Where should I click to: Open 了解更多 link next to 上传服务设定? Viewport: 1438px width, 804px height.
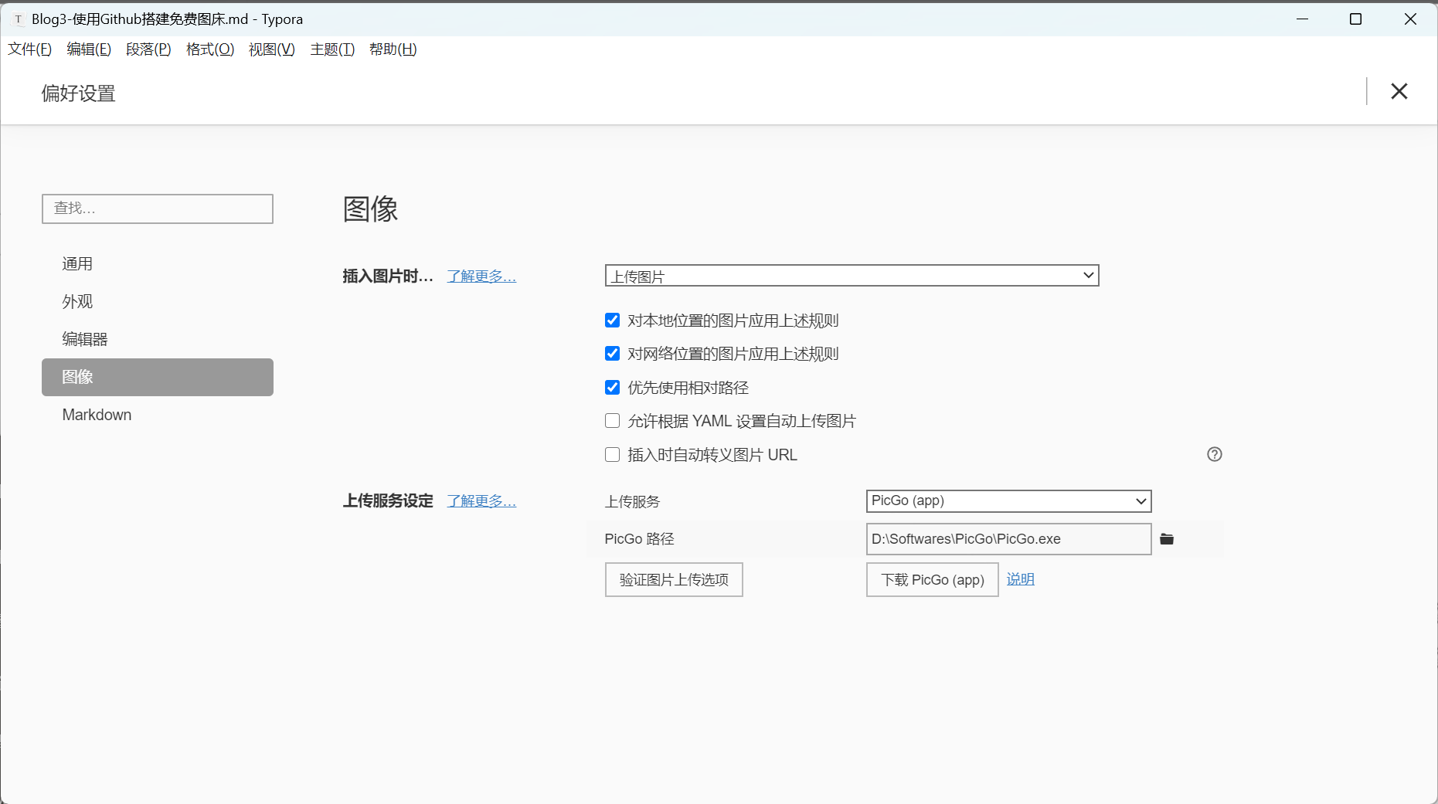[481, 500]
